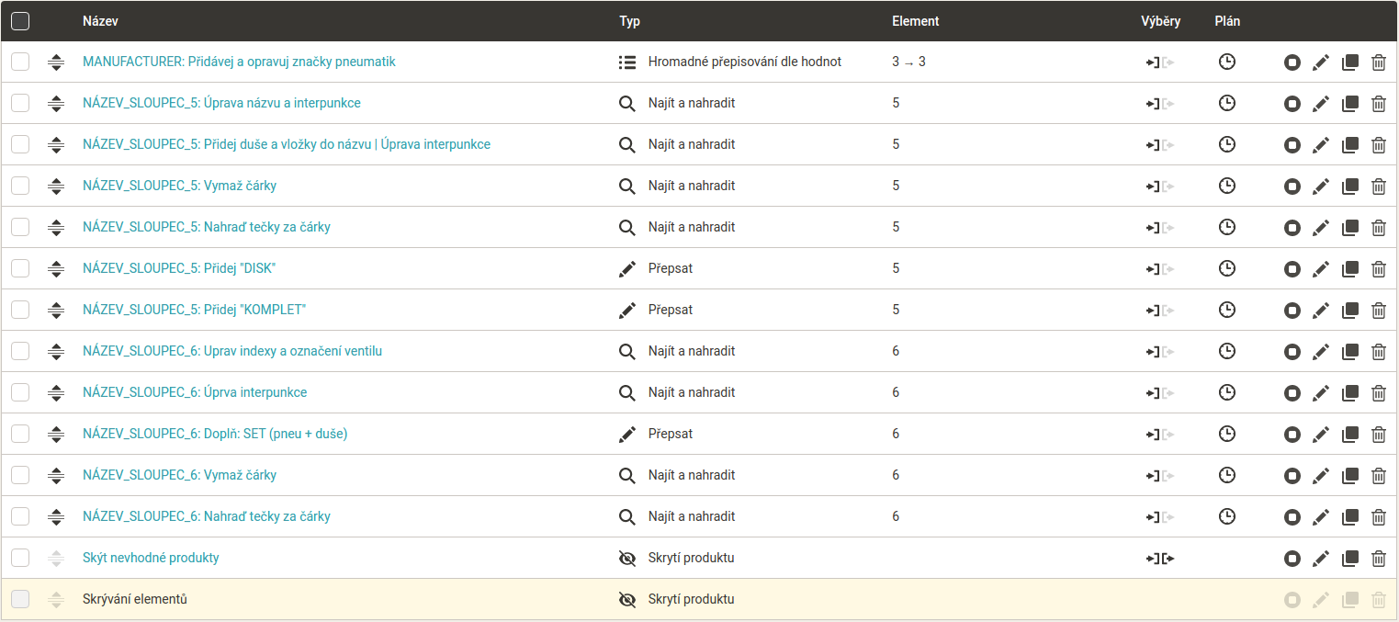
Task: Open schedule clock for 'Úprva interpunkce' rule
Action: [x=1226, y=392]
